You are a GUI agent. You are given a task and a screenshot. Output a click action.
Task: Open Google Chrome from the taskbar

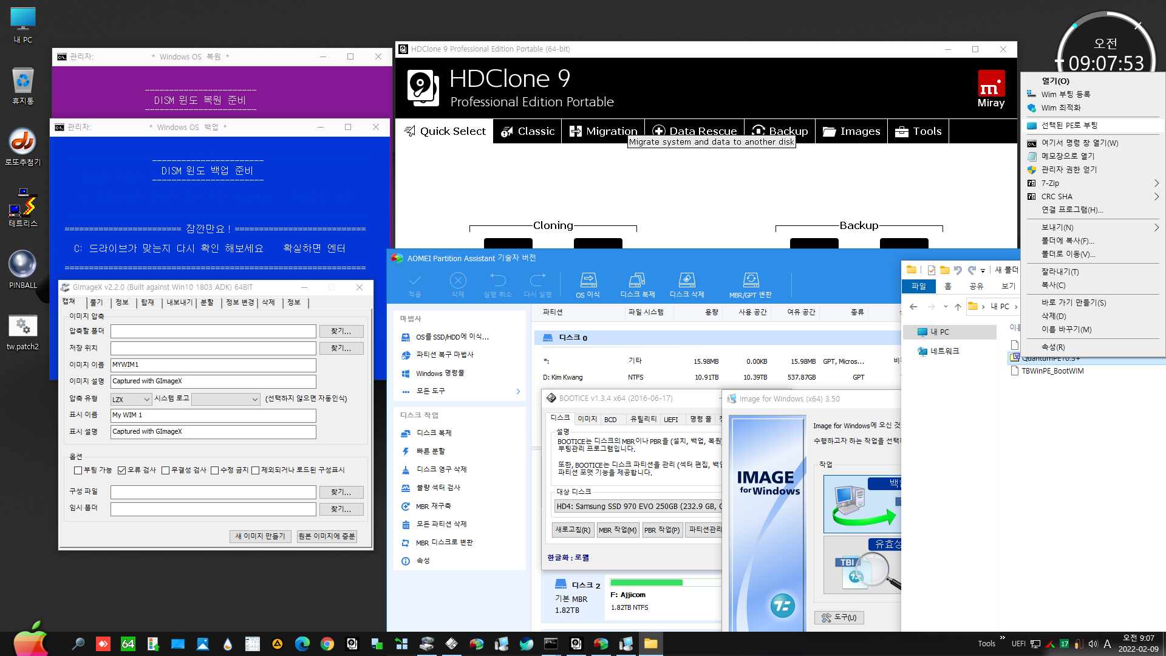click(x=327, y=644)
